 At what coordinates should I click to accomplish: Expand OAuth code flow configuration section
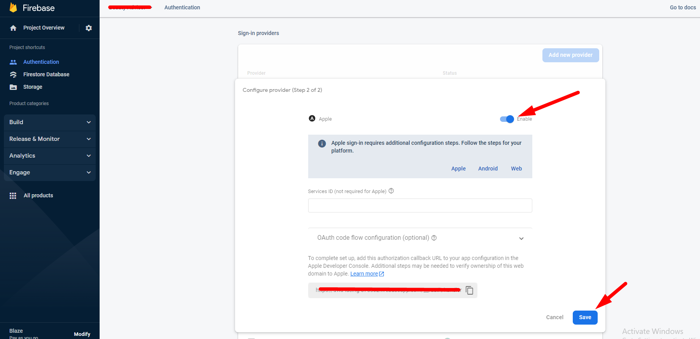pyautogui.click(x=521, y=238)
